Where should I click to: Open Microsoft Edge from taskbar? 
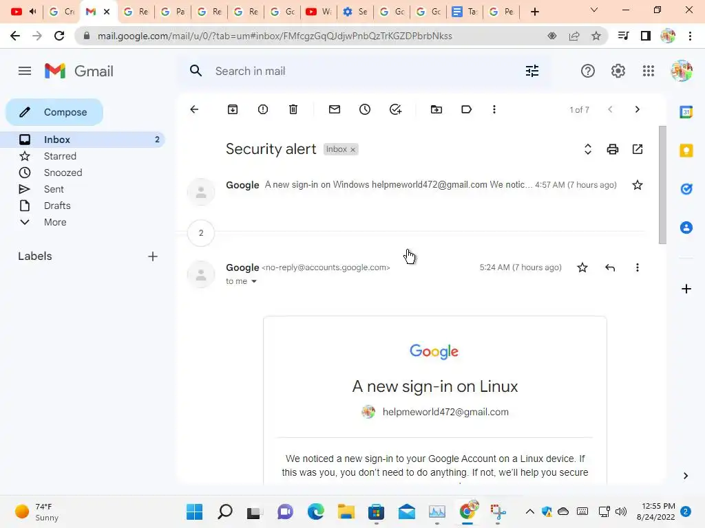(315, 511)
